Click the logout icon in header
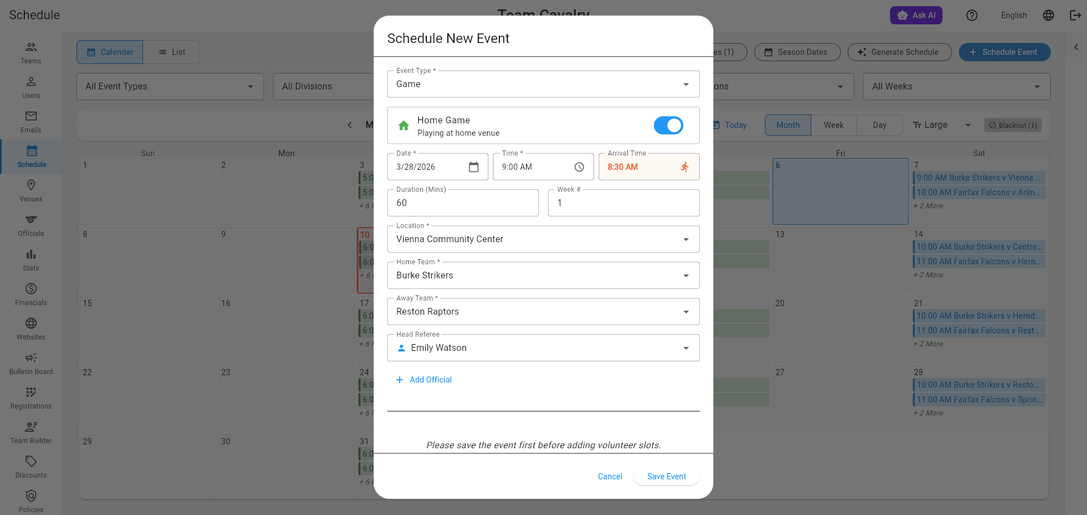The height and width of the screenshot is (515, 1087). pos(1075,15)
